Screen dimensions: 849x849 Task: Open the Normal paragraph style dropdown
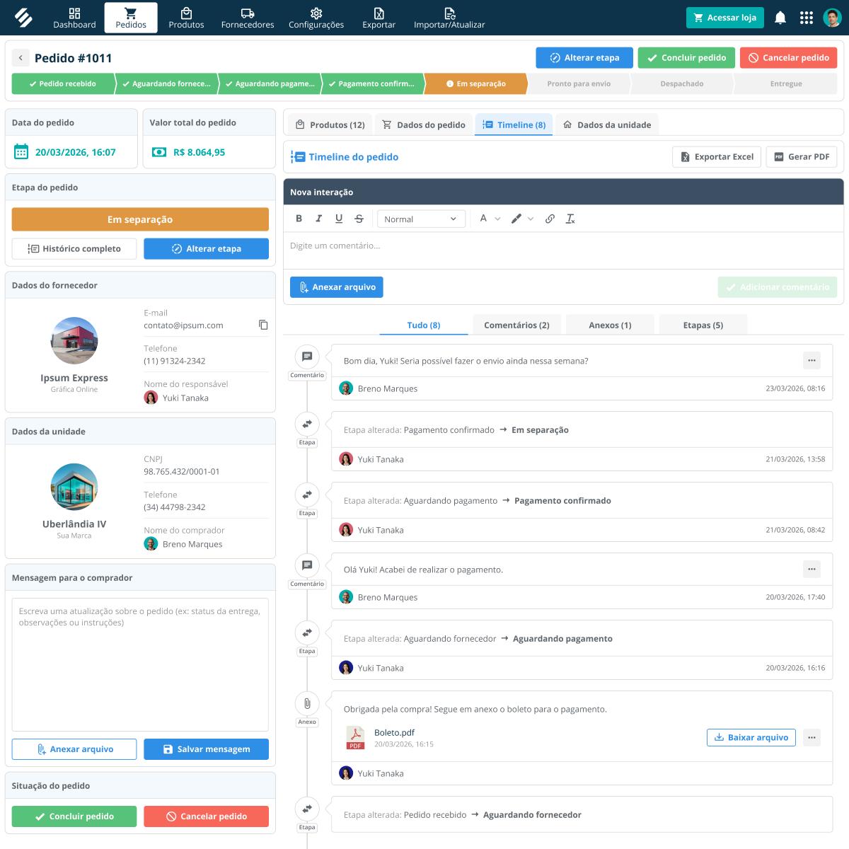(x=421, y=219)
